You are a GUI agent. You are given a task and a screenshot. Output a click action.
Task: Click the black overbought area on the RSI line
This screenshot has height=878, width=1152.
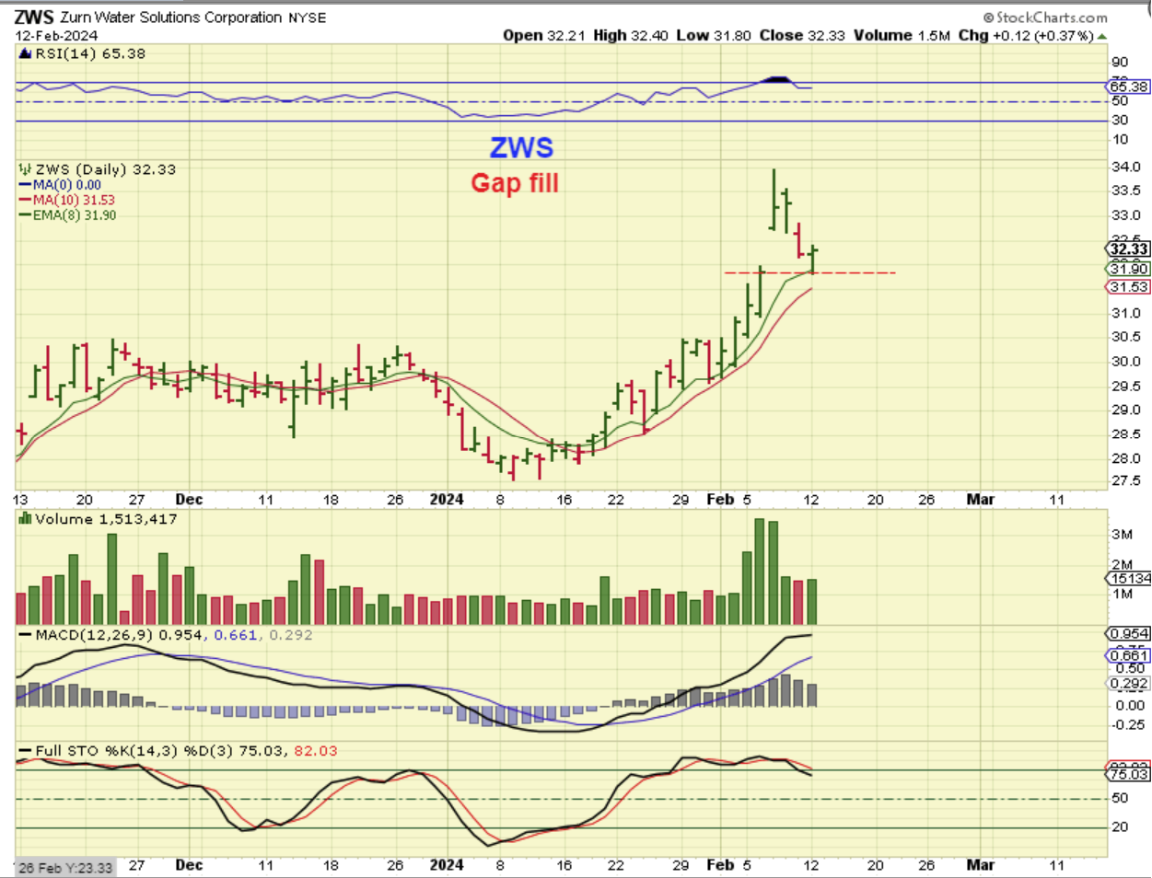click(778, 80)
